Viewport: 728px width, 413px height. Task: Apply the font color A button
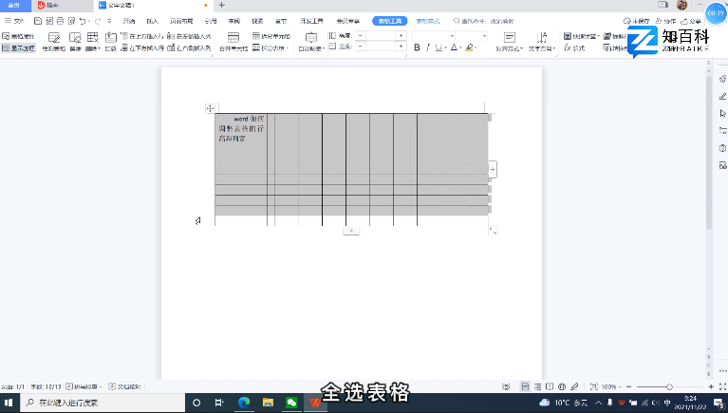[454, 47]
